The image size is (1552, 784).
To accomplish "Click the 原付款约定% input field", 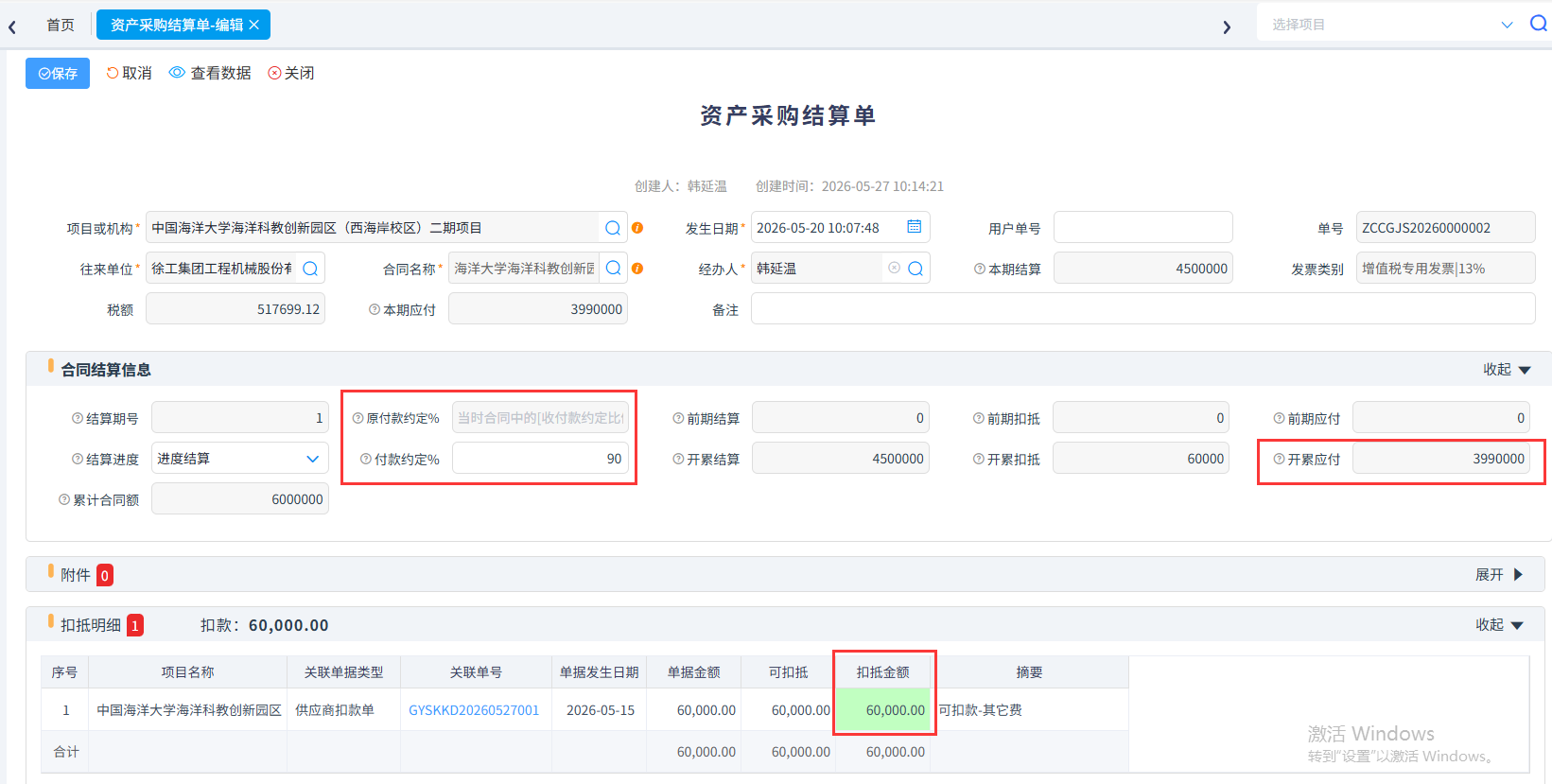I will point(540,418).
